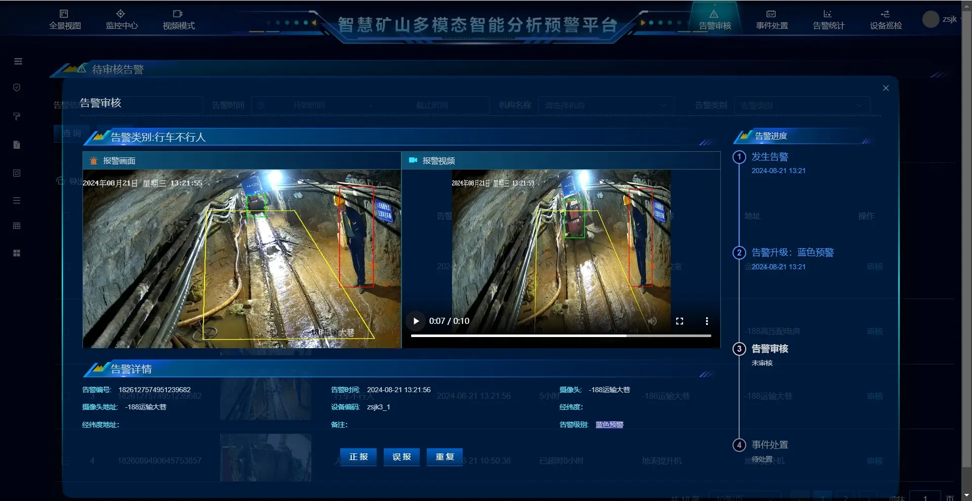
Task: Open 设备巡检 device inspection tab
Action: (885, 20)
